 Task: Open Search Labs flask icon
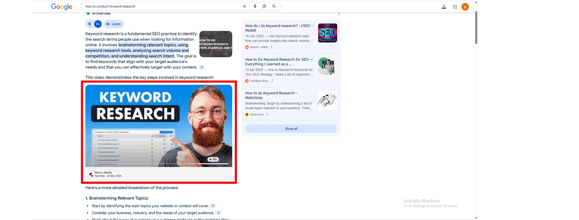pyautogui.click(x=444, y=7)
